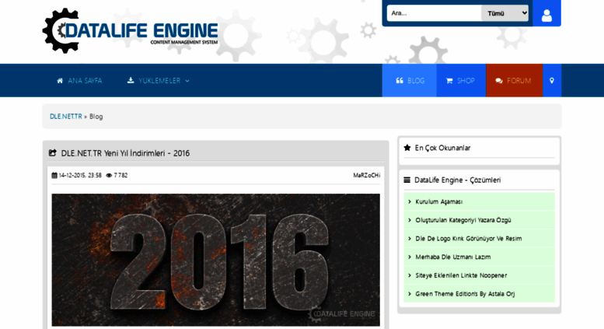Open the Shop section
The width and height of the screenshot is (604, 329).
[x=461, y=81]
